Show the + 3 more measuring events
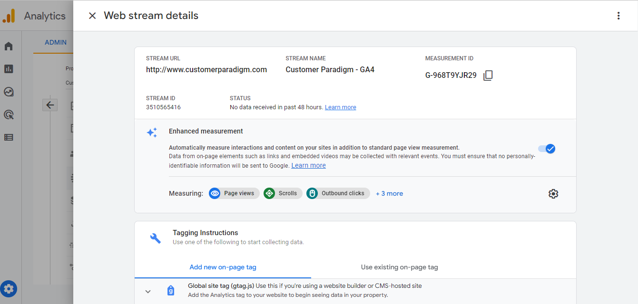This screenshot has width=638, height=304. point(389,193)
